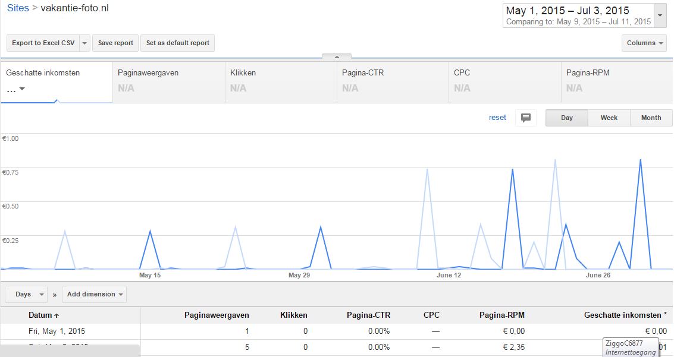Open the chart annotations comment icon
Image resolution: width=674 pixels, height=357 pixels.
525,118
